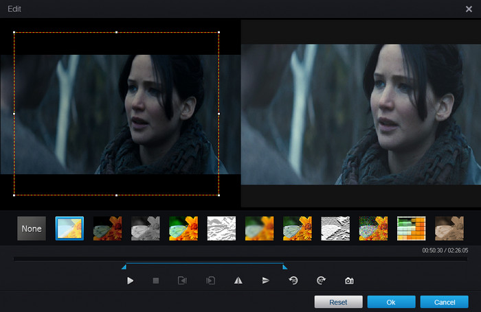Apply the colorful noise effect thumbnail

(373, 228)
